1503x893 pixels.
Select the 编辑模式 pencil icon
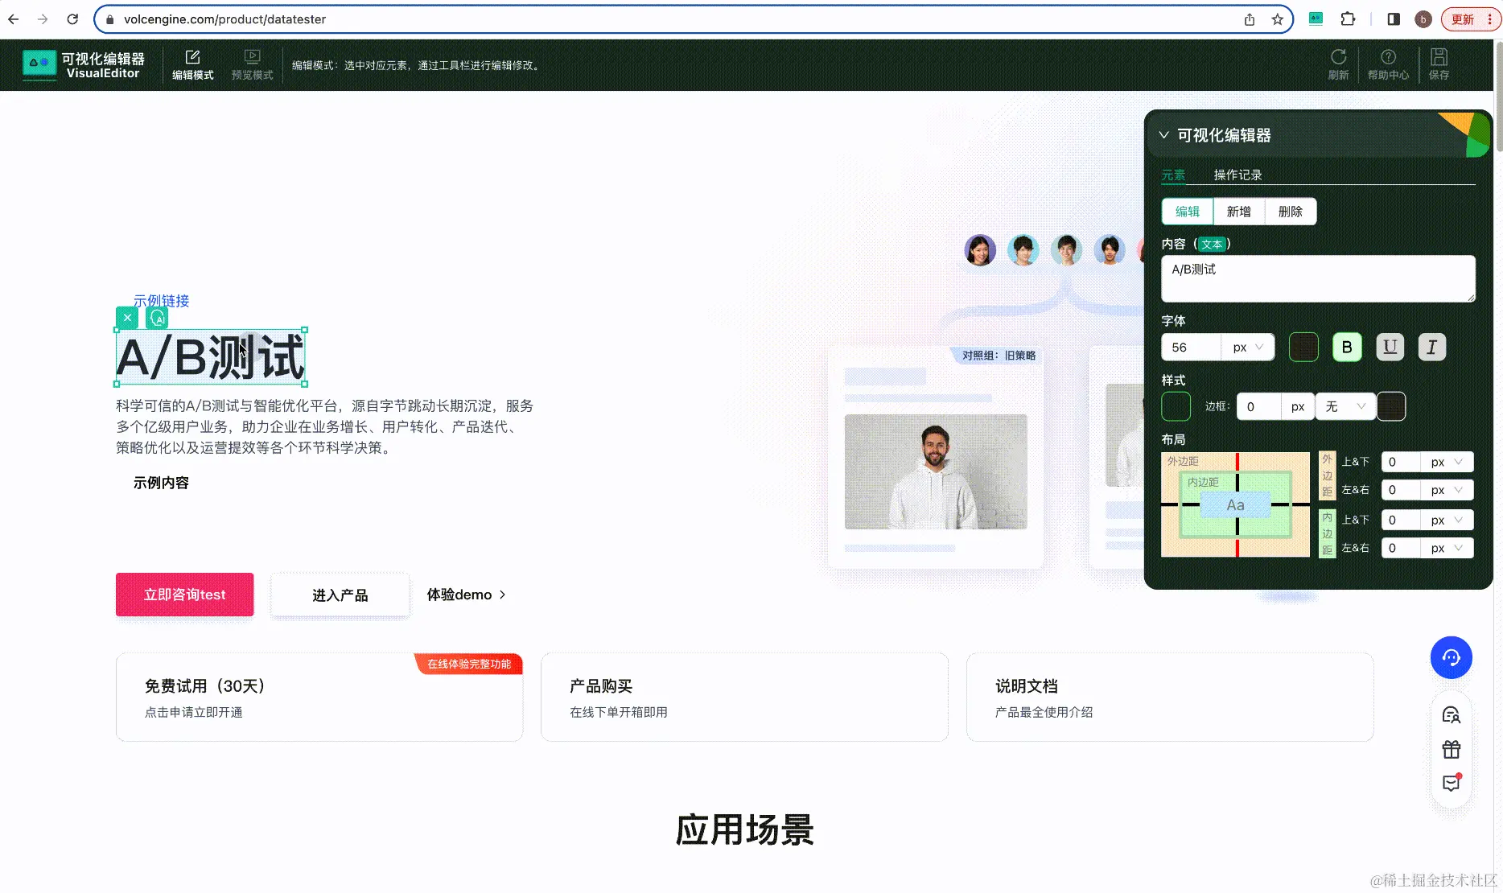(192, 56)
